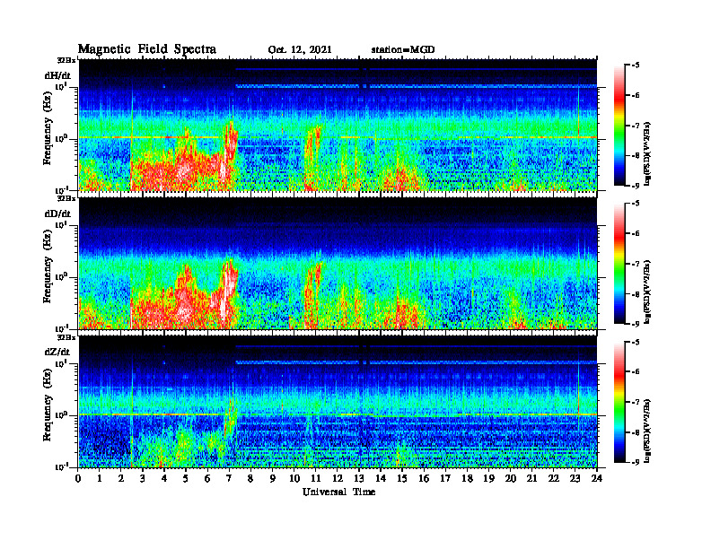Click the "-7" tick on dH/dt color bar
Screen dimensions: 711x549
point(636,126)
